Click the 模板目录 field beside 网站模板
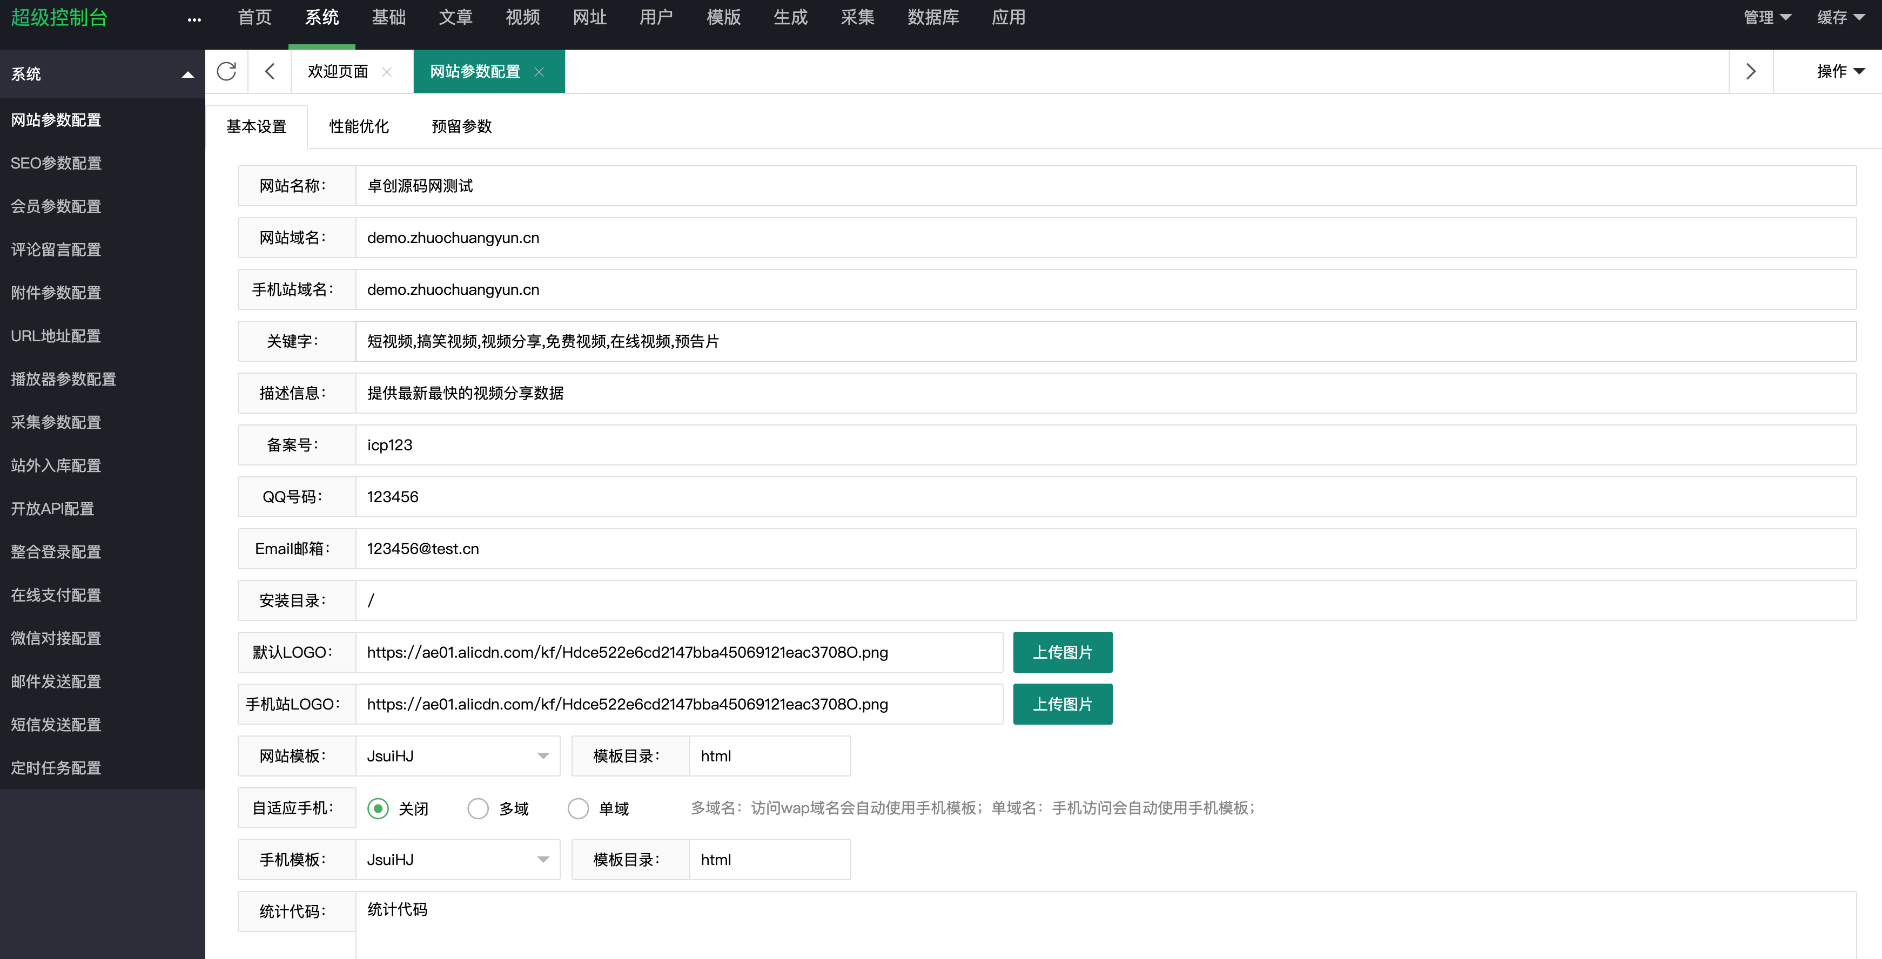 tap(769, 756)
